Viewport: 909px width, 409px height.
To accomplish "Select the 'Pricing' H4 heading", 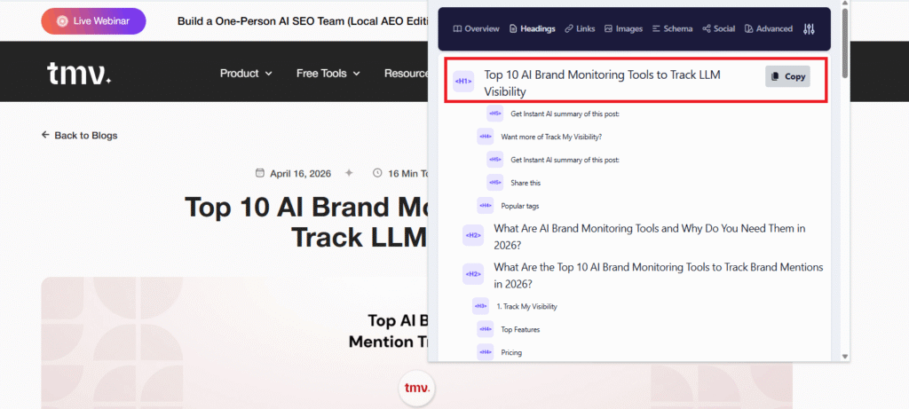I will pyautogui.click(x=511, y=352).
